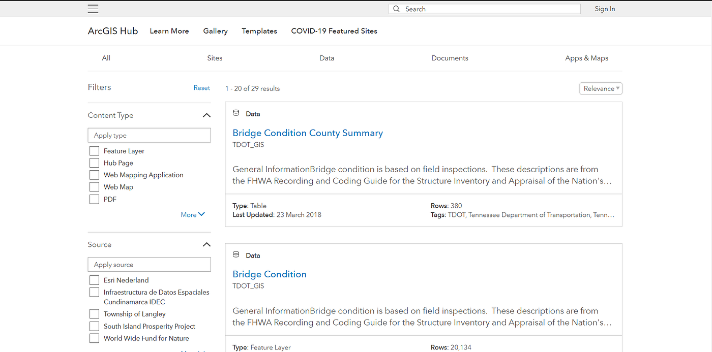Tick the Feature Layer checkbox
The width and height of the screenshot is (712, 352).
94,151
